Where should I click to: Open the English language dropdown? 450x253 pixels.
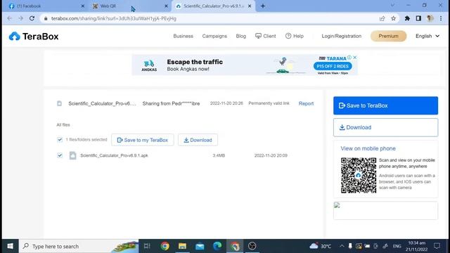427,36
